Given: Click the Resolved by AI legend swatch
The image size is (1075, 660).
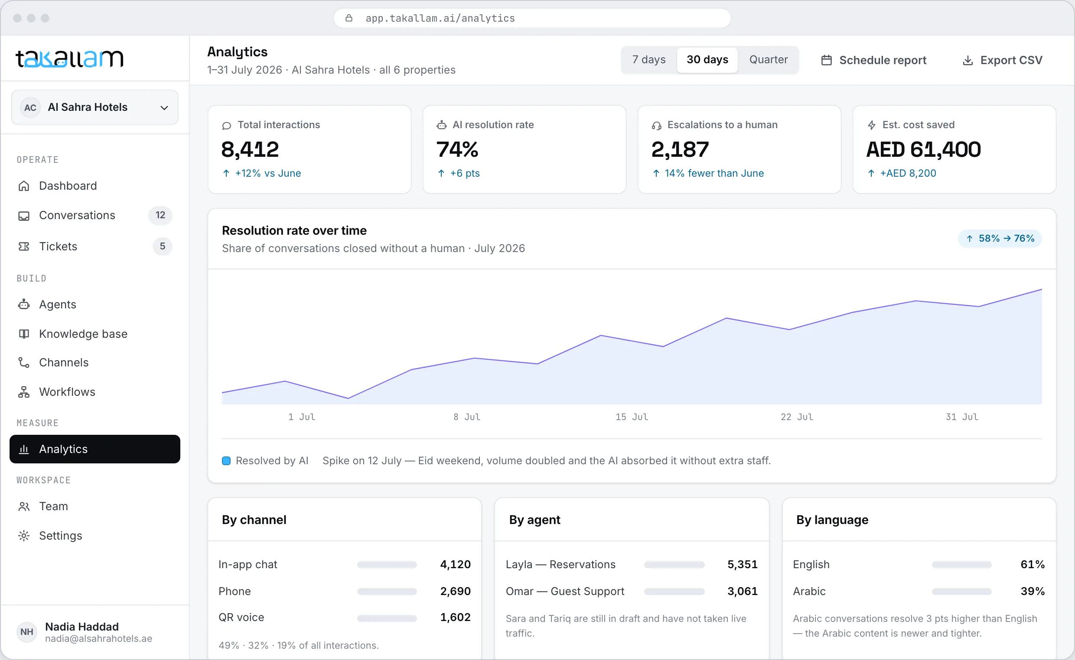Looking at the screenshot, I should pos(226,461).
